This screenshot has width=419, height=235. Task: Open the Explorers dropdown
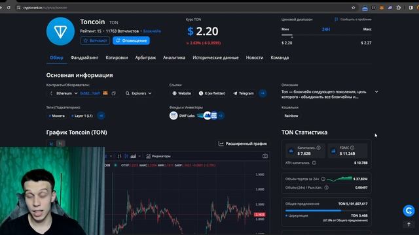[138, 93]
